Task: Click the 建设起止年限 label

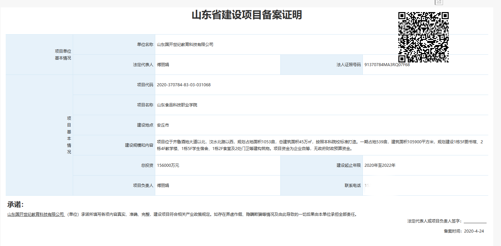Action: click(x=348, y=165)
